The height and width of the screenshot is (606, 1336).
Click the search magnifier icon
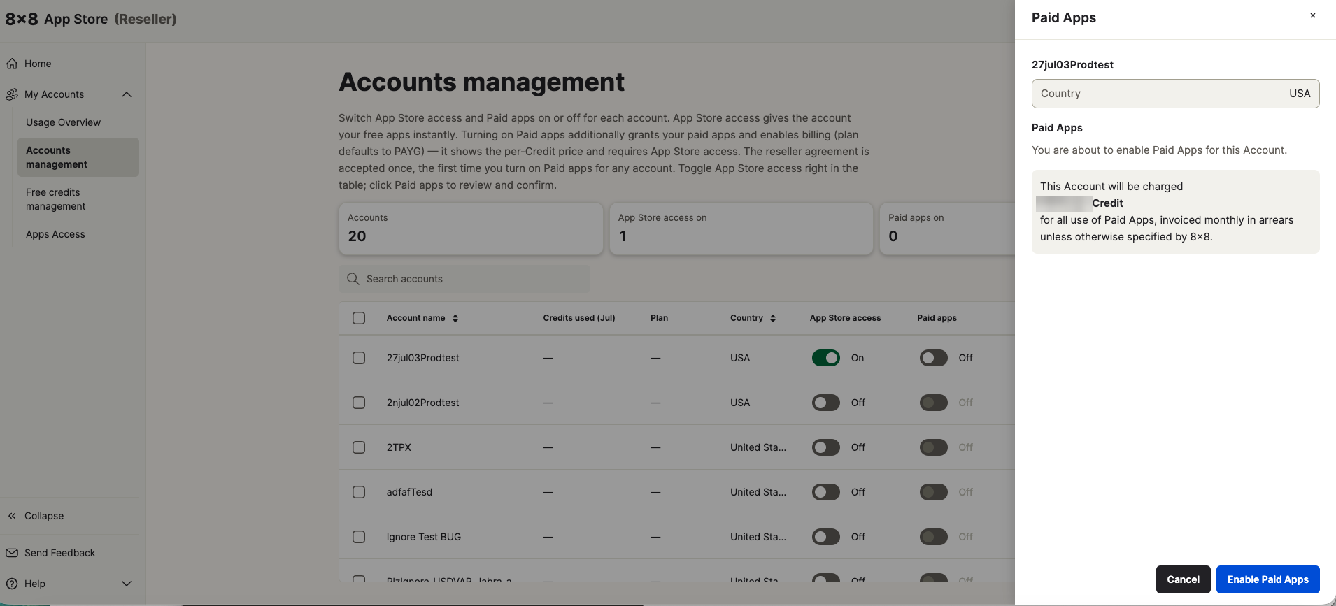353,279
